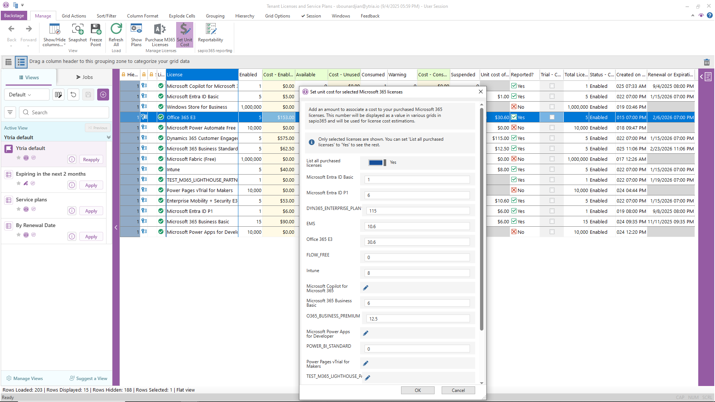Toggle Reported checkbox for Windows Store row
715x402 pixels.
click(x=514, y=107)
